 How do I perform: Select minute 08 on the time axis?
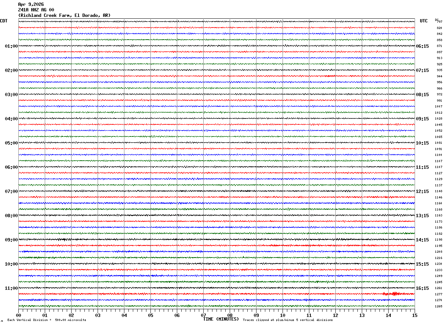230,315
